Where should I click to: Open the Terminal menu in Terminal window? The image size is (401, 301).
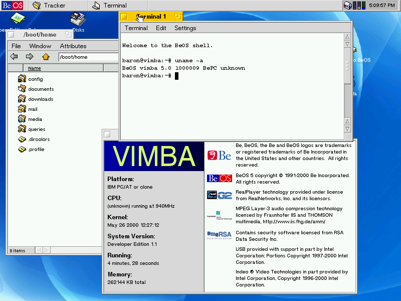coord(136,28)
